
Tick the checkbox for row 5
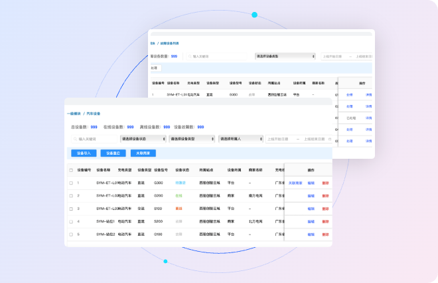pos(71,234)
